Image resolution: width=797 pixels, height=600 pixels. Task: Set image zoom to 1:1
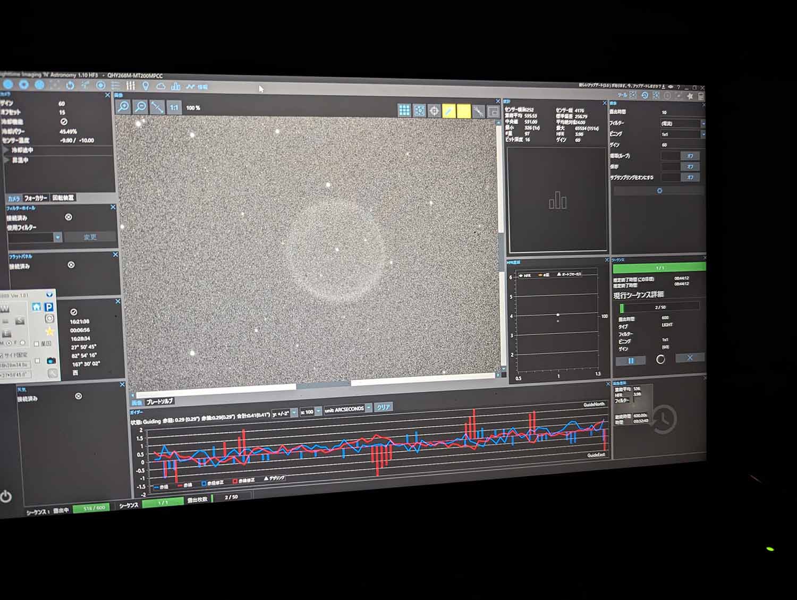174,107
